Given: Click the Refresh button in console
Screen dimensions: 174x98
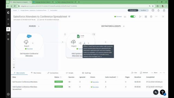Looking at the screenshot, I should click(144, 73).
